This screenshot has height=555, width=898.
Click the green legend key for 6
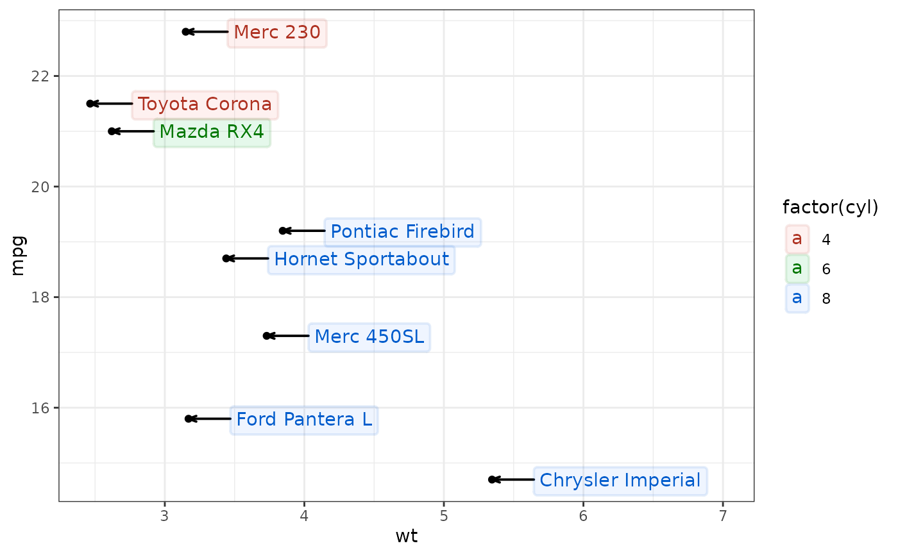pos(797,269)
